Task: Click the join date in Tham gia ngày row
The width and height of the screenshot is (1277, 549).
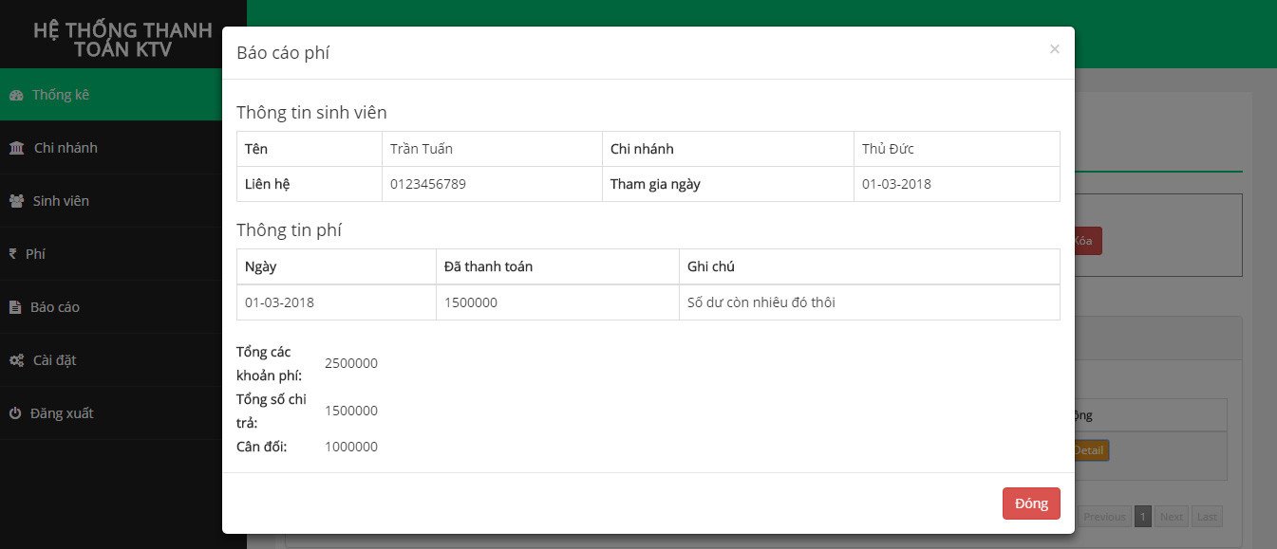Action: pos(896,184)
